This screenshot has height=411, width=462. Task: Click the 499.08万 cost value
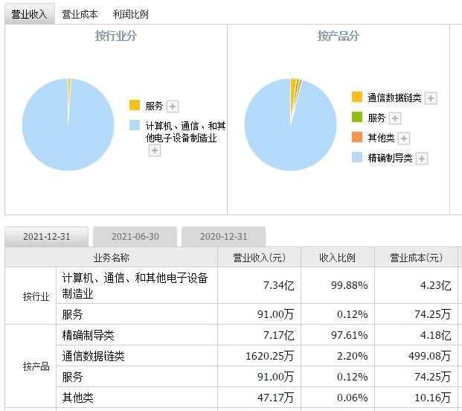(429, 356)
